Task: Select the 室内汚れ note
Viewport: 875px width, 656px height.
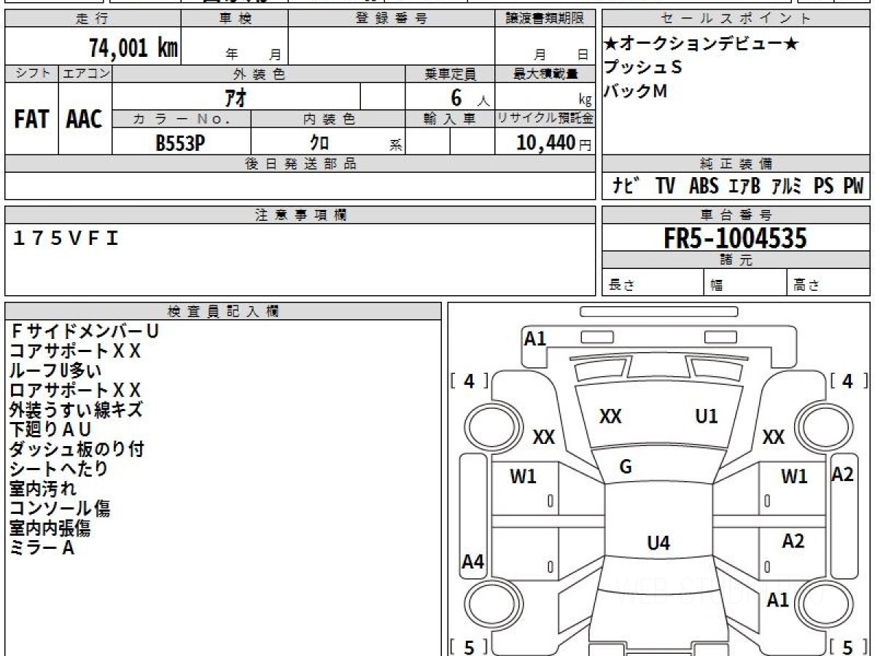Action: (x=42, y=488)
